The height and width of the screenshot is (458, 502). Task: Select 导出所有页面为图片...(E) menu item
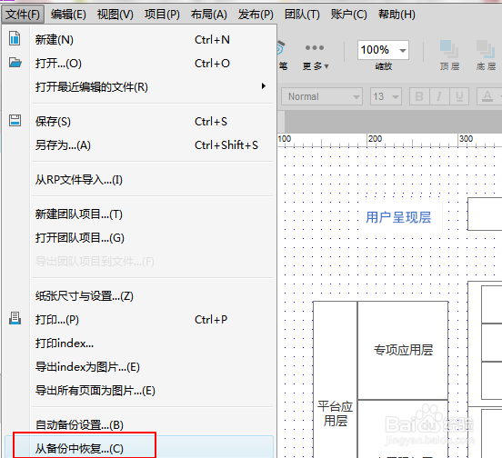coord(139,391)
